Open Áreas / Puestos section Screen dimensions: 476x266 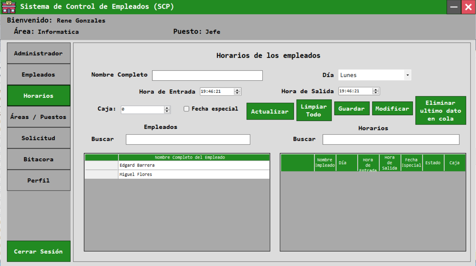[x=39, y=117]
